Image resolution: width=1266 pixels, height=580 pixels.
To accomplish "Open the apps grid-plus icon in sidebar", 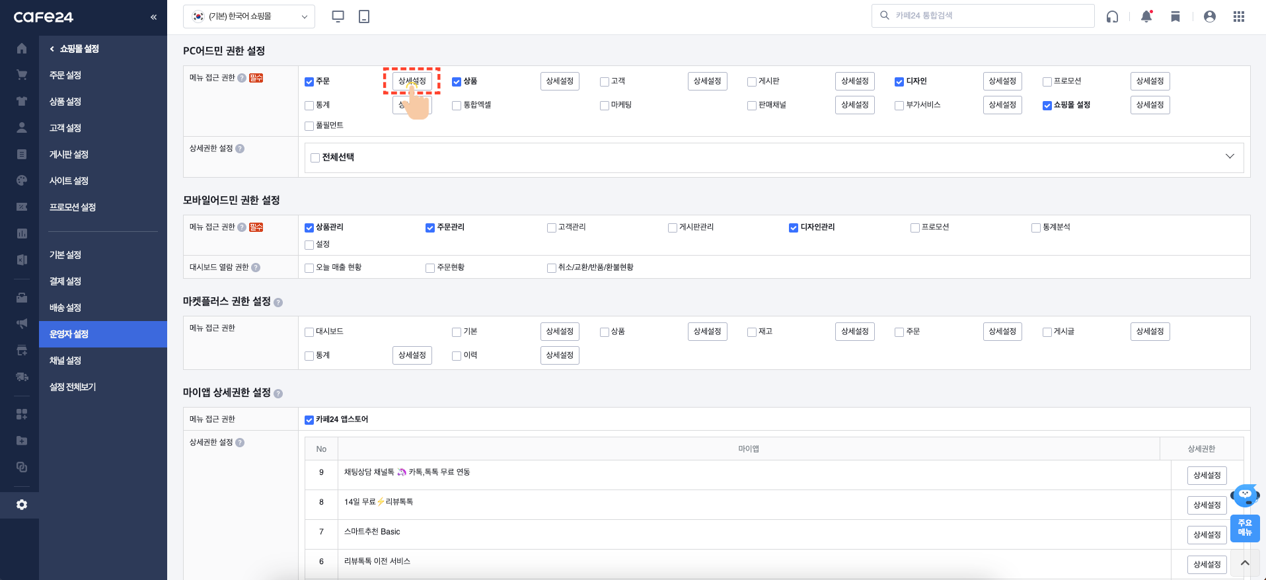I will [22, 414].
